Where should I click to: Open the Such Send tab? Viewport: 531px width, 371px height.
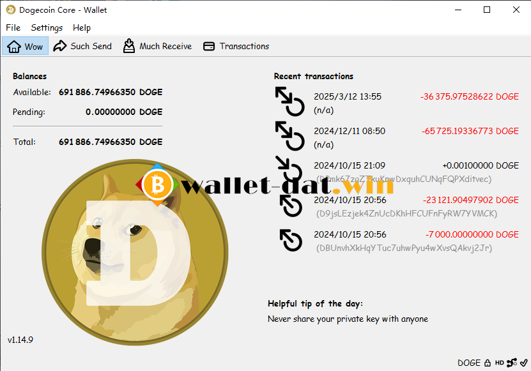tap(82, 46)
